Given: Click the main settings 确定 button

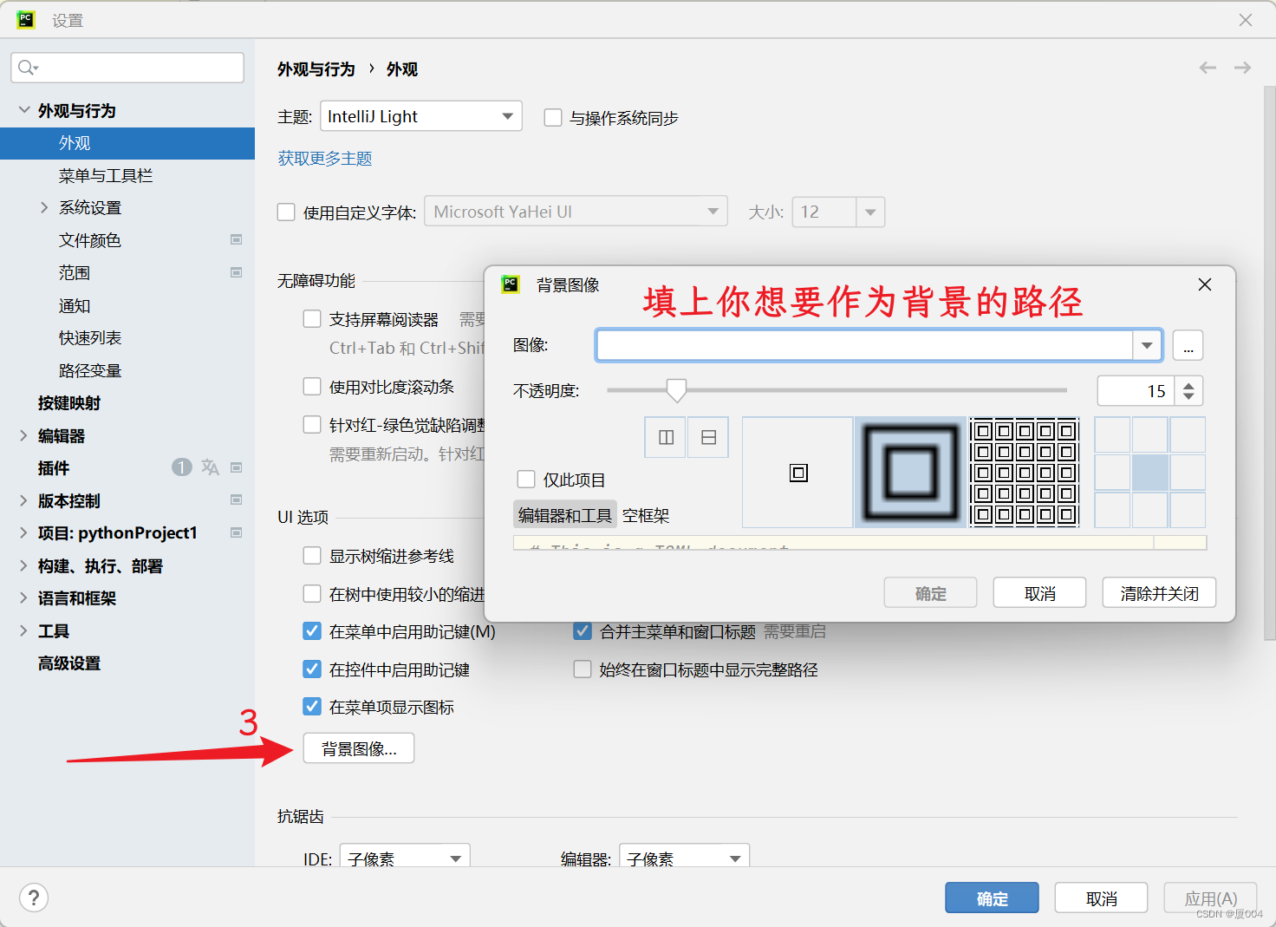Looking at the screenshot, I should 992,898.
